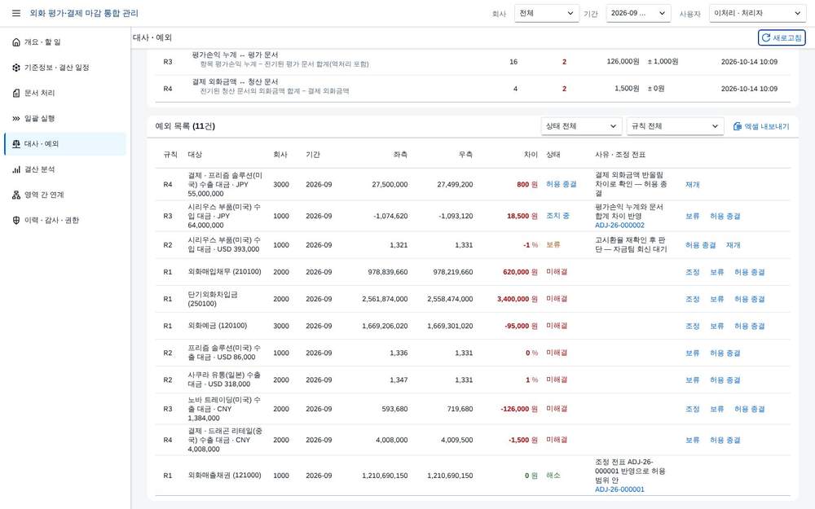Image resolution: width=815 pixels, height=509 pixels.
Task: Click 보류 for 사쿠라 유통 USD 318,000 row
Action: click(692, 380)
